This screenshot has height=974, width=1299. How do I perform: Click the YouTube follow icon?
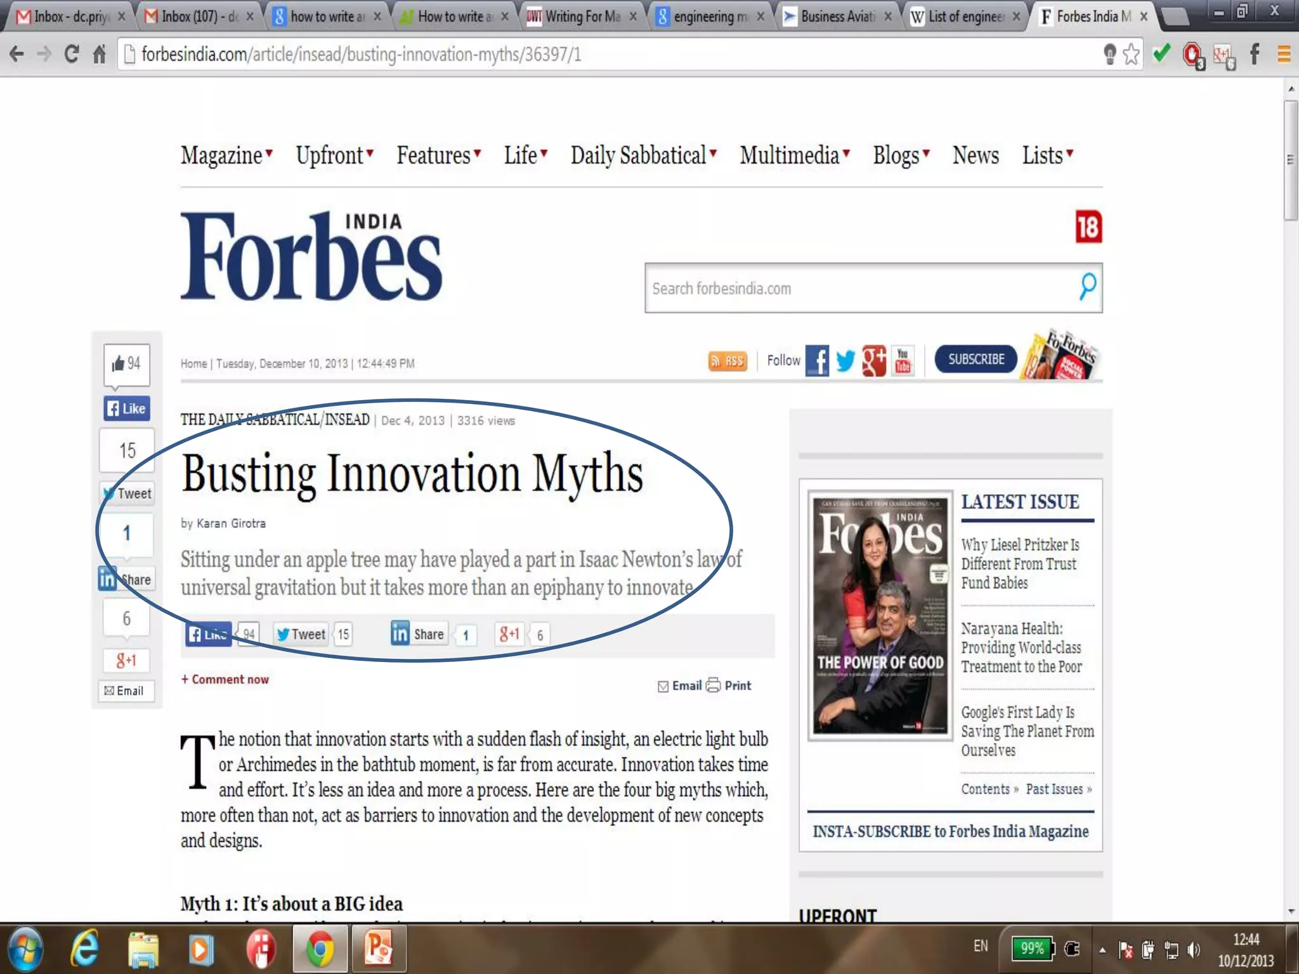903,361
